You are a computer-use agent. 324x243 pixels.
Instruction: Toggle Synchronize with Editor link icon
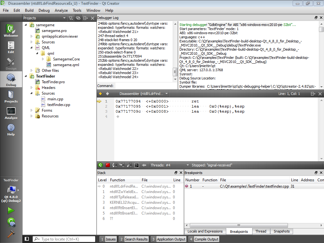point(78,18)
